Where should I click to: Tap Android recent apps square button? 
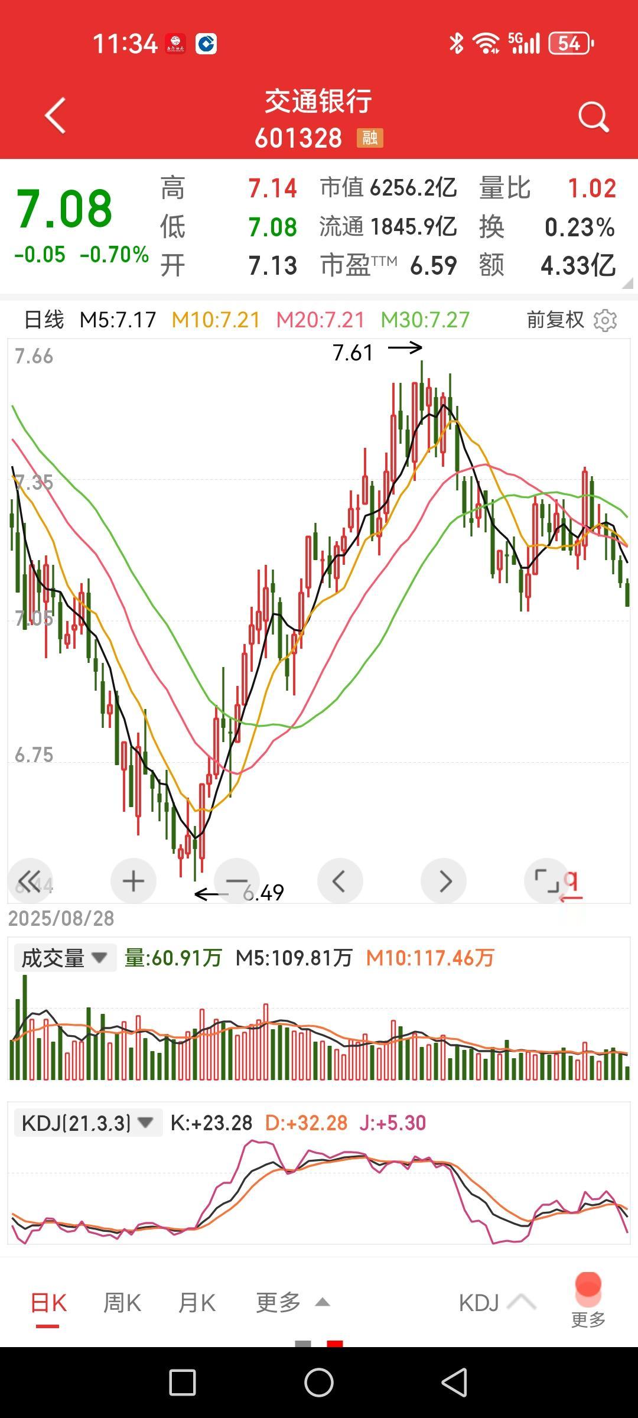pos(183,1383)
